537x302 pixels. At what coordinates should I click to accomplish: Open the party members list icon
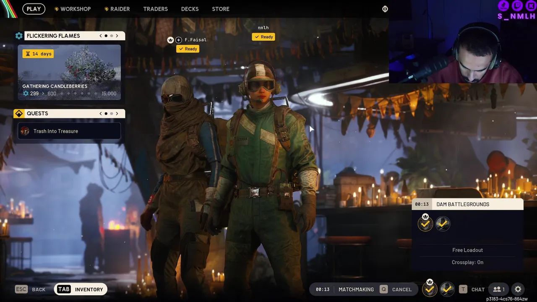(x=498, y=289)
